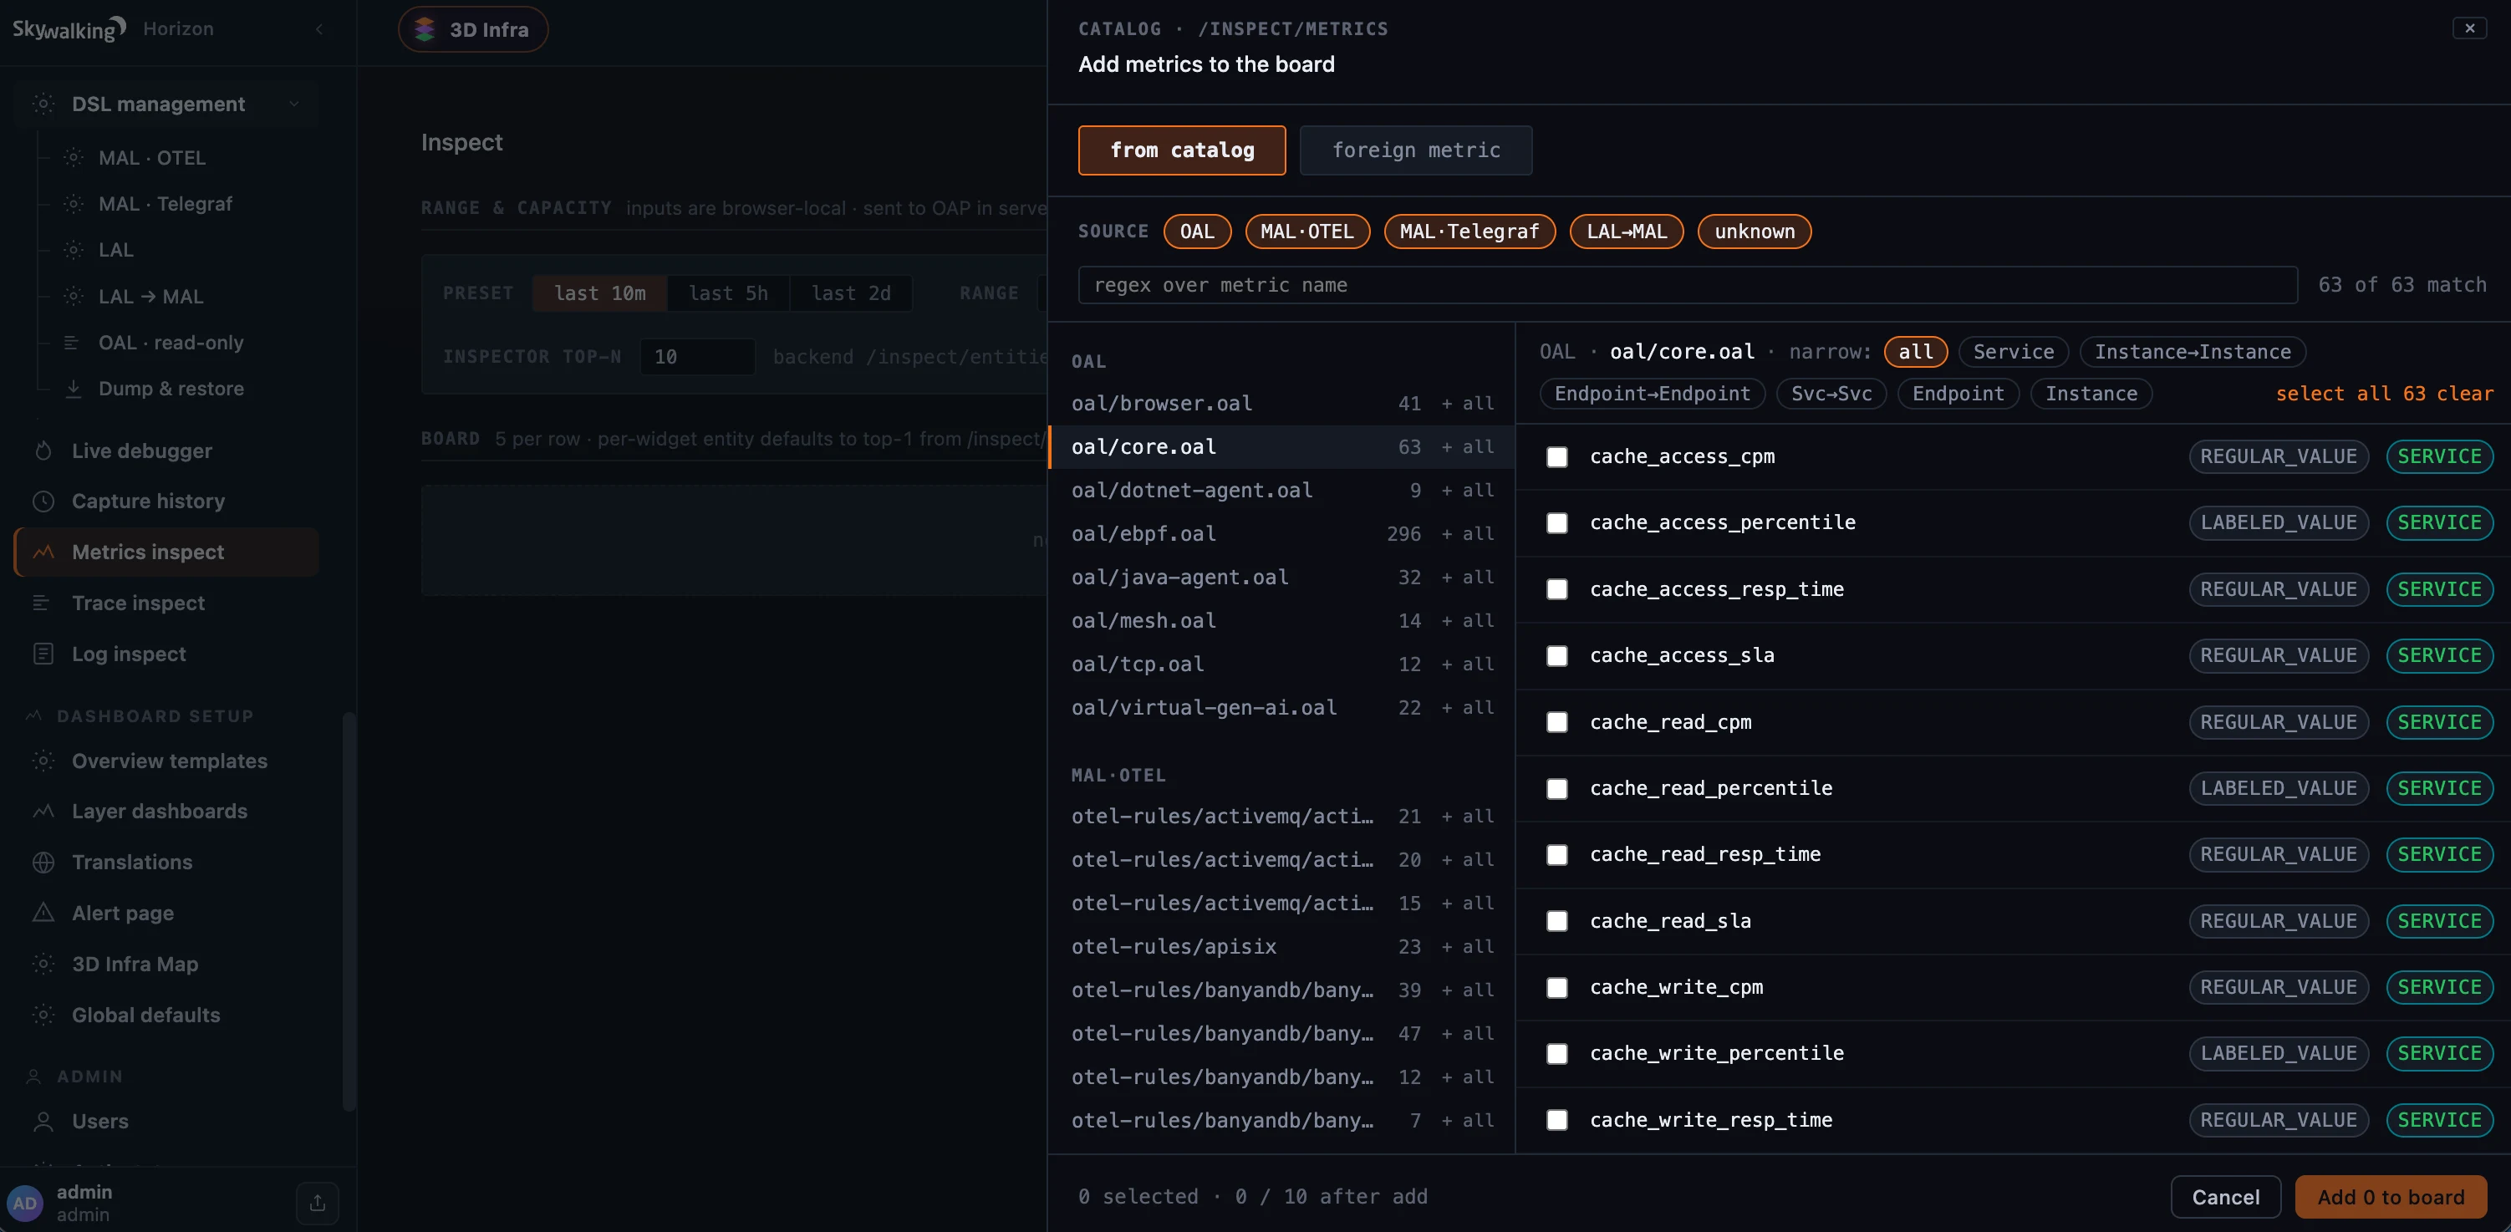Click the sidebar vertical scrollbar

[349, 911]
